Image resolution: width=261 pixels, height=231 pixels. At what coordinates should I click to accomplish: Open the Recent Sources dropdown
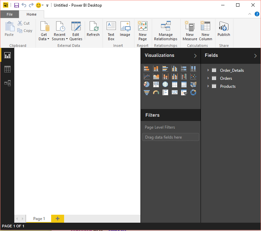[59, 31]
